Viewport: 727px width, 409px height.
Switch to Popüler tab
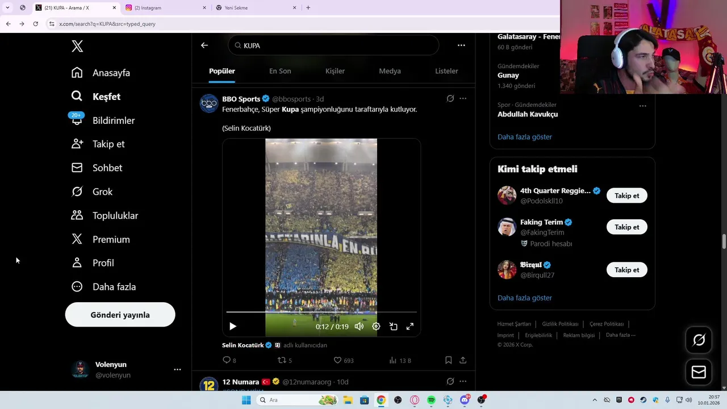pos(222,71)
